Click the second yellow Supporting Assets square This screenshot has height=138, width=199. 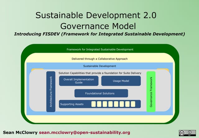click(99, 104)
